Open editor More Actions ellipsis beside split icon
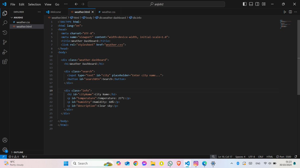 click(296, 12)
